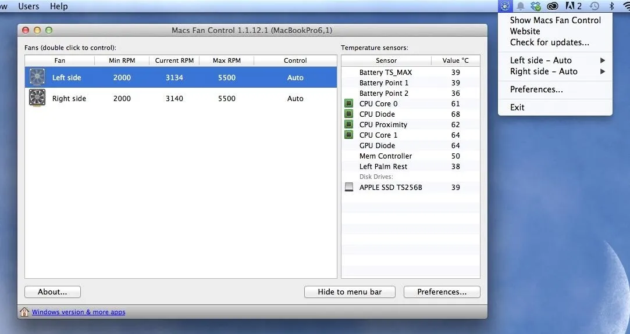
Task: Click the CPU Diode chip icon
Action: (349, 114)
